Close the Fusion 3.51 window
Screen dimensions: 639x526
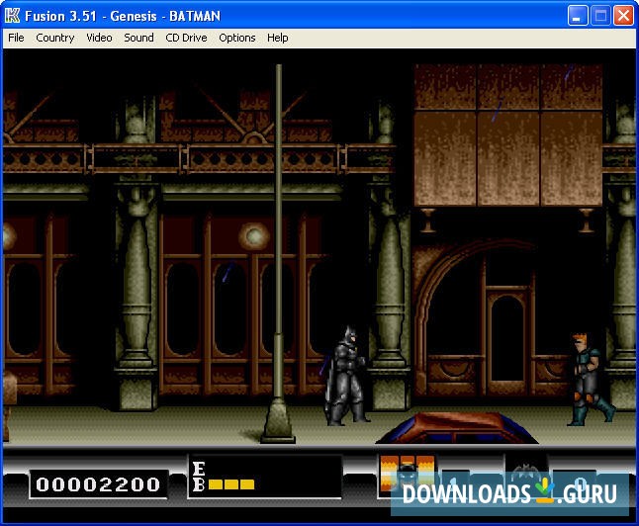pyautogui.click(x=623, y=16)
